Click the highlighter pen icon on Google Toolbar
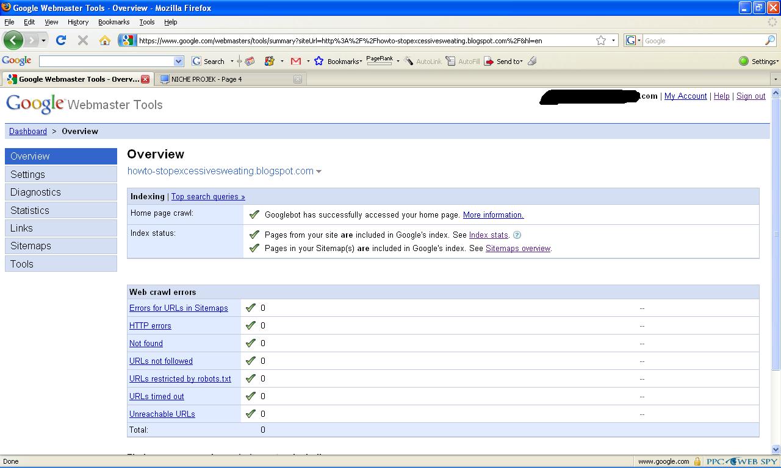Image resolution: width=781 pixels, height=468 pixels. (532, 61)
